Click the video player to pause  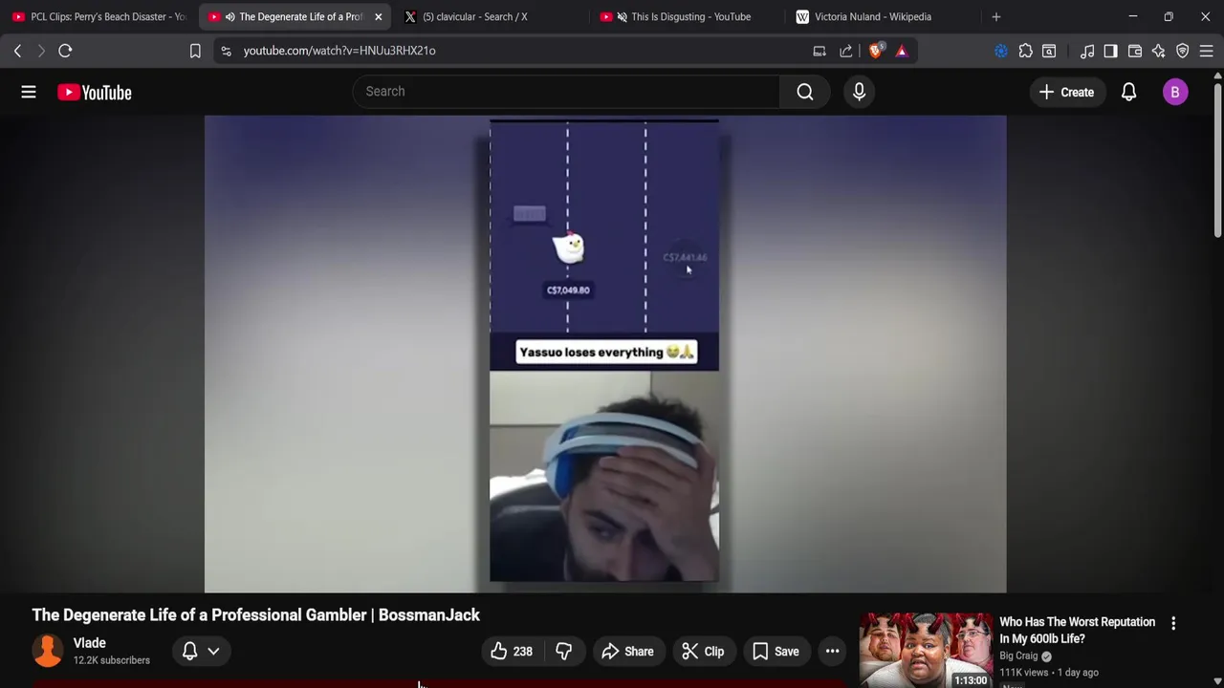pyautogui.click(x=605, y=354)
